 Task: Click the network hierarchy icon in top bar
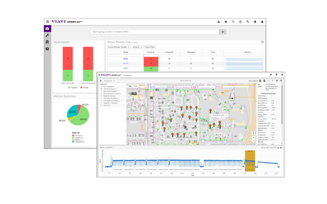[219, 21]
